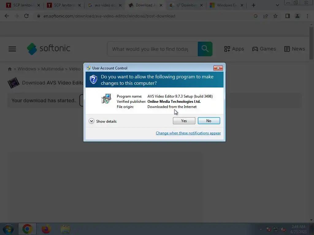This screenshot has height=235, width=314.
Task: Go back in Chrome browser
Action: 7,16
